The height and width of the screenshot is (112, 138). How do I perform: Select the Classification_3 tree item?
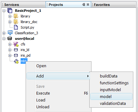click(26, 33)
